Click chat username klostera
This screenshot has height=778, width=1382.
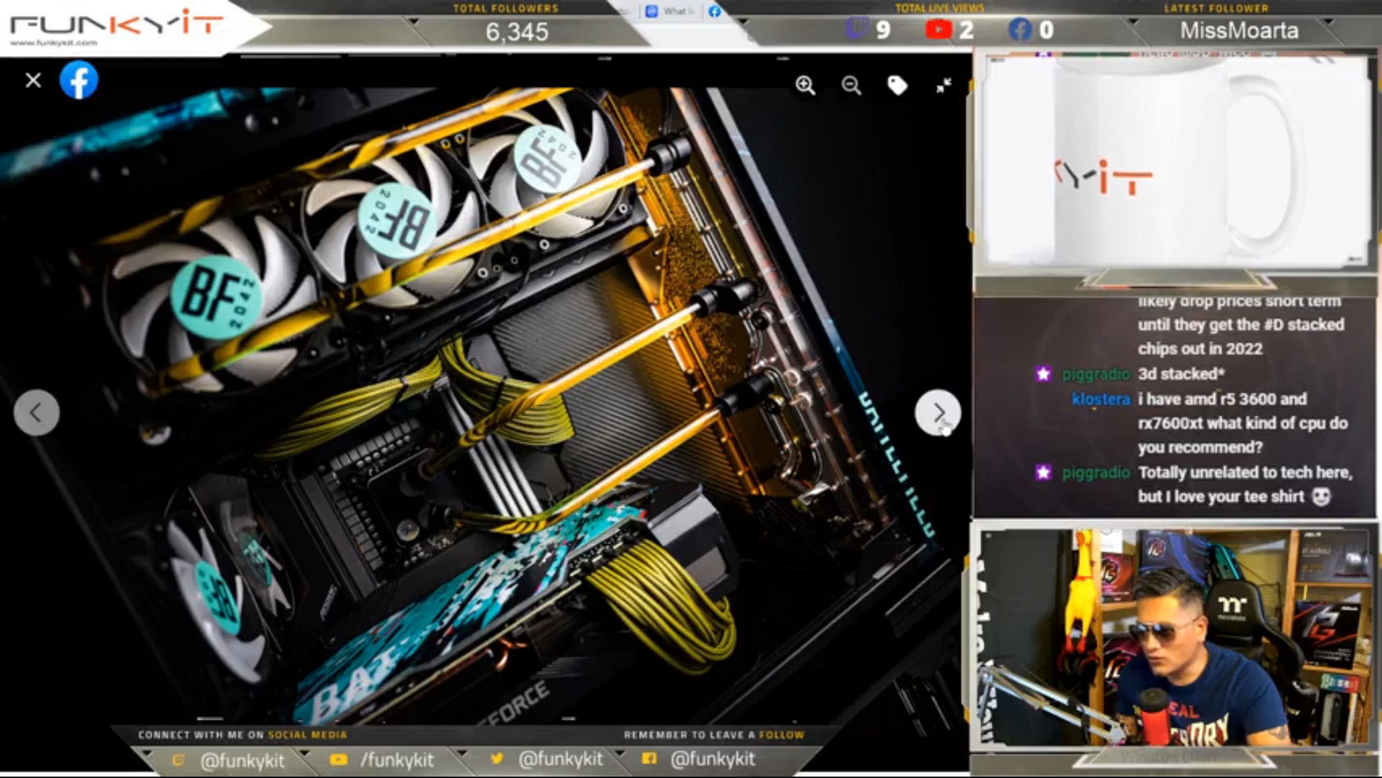coord(1101,399)
